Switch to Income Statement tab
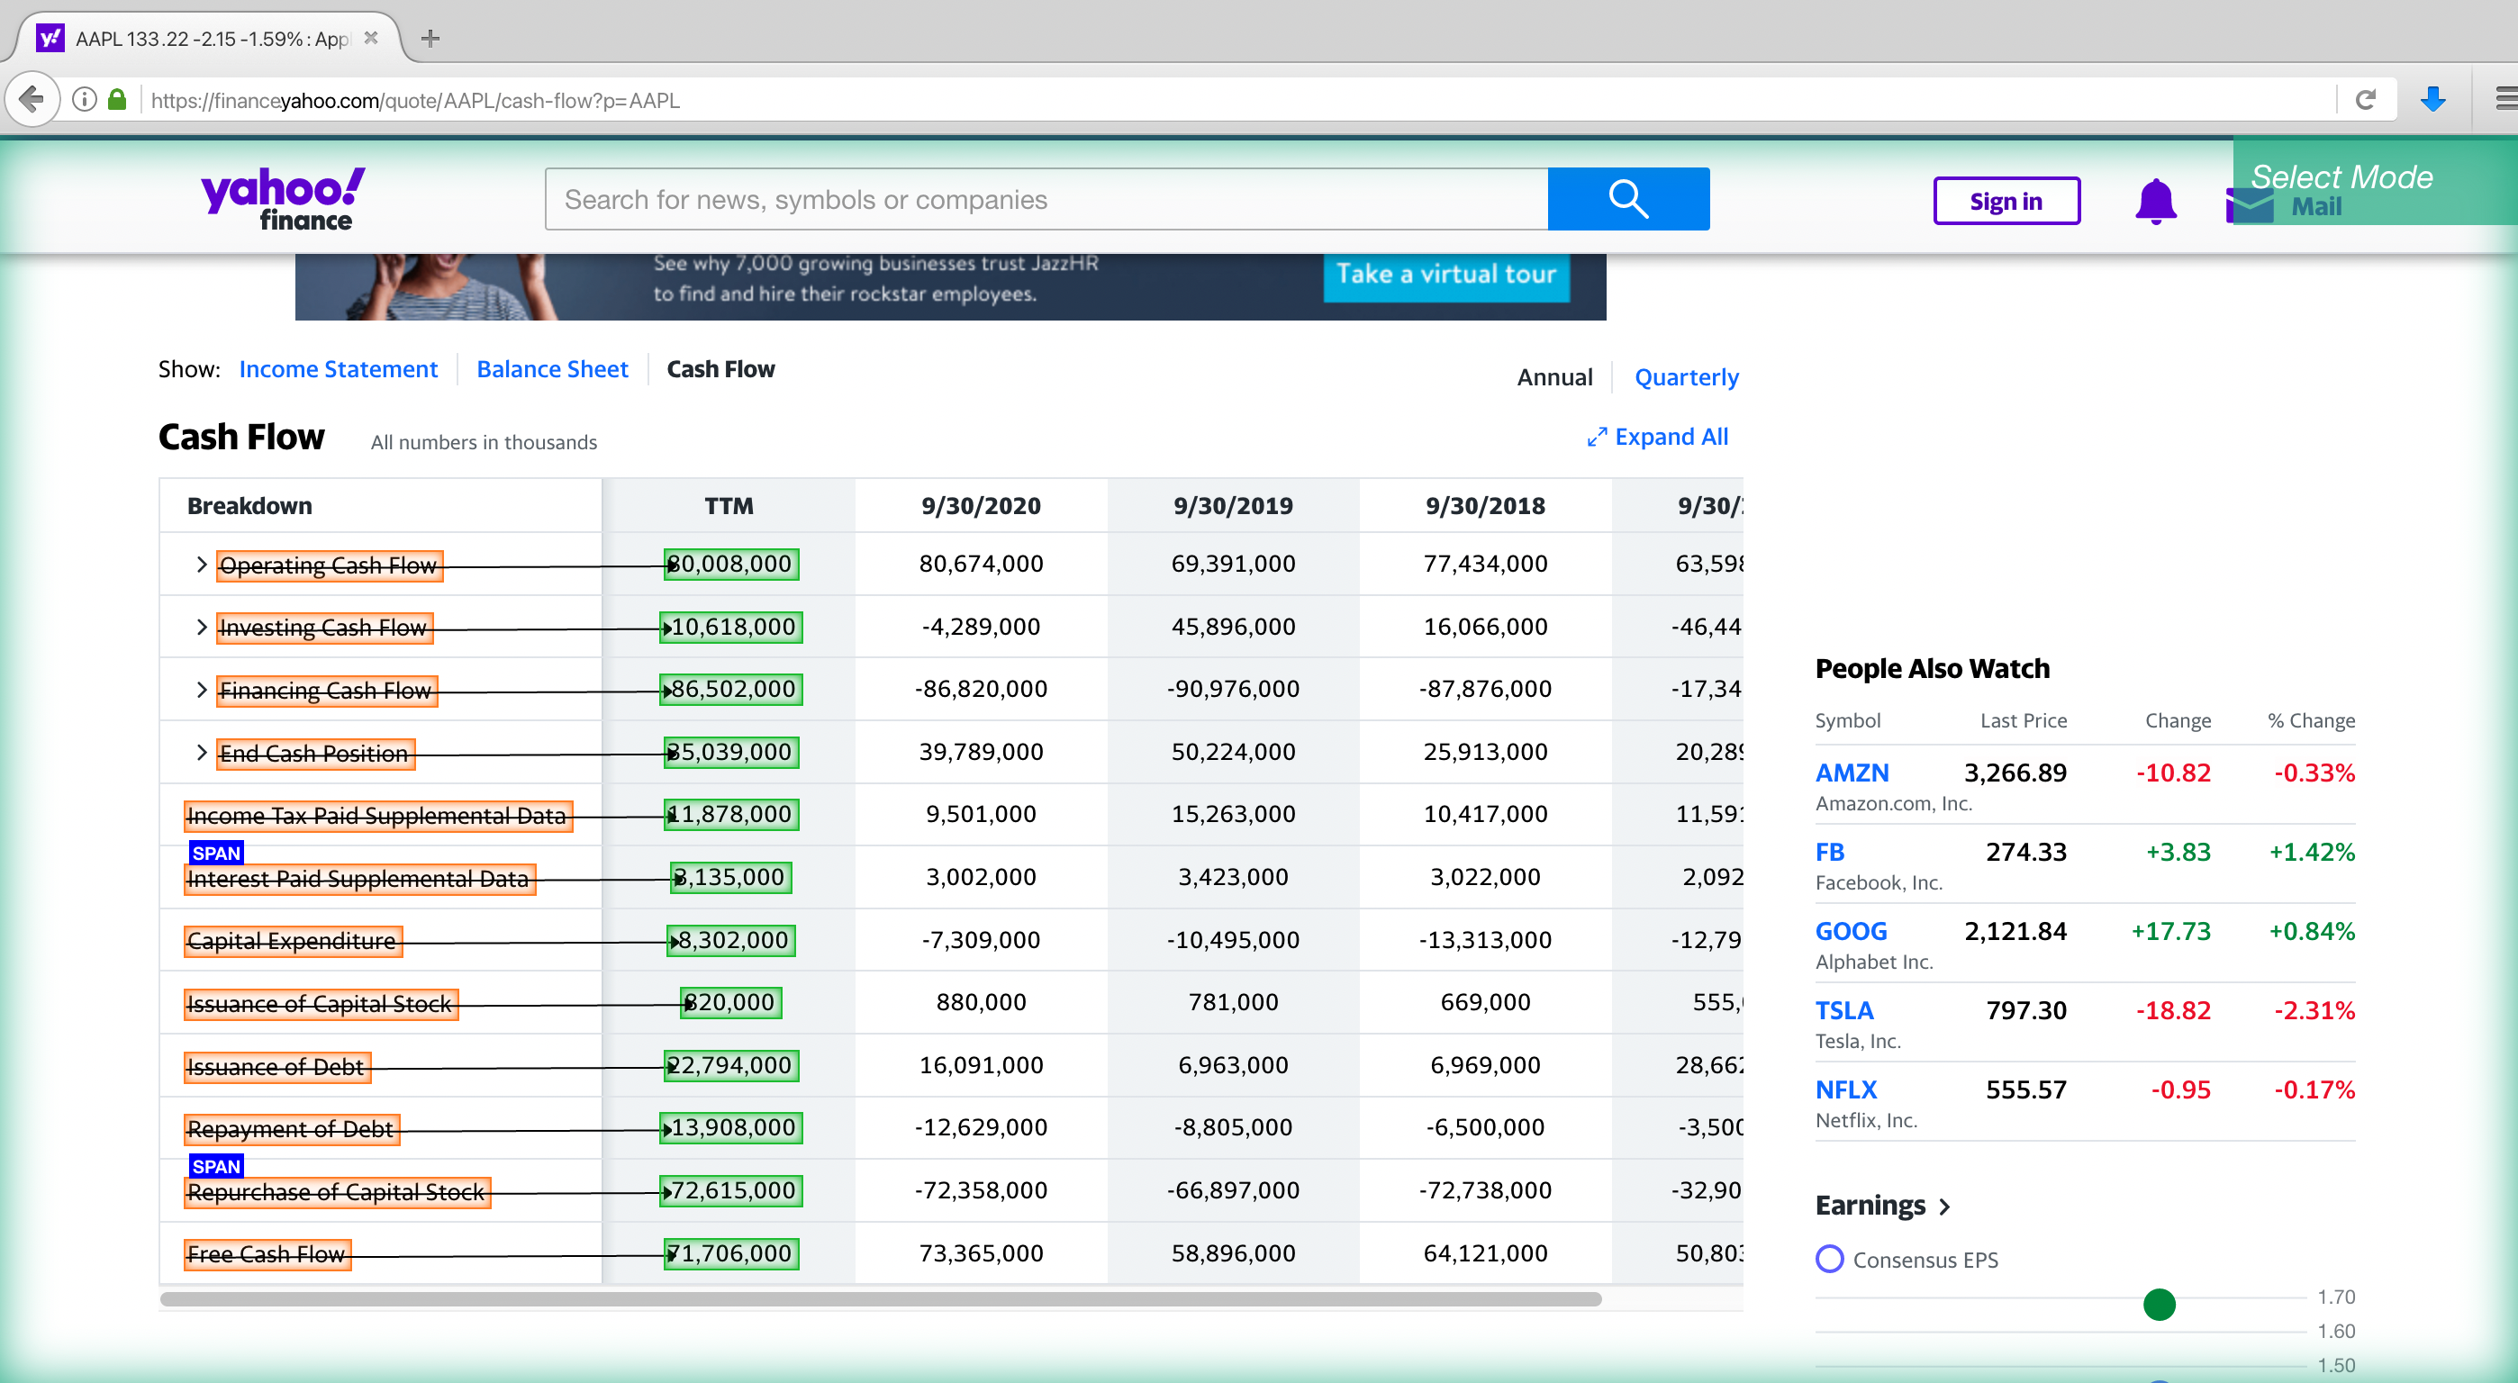This screenshot has height=1383, width=2518. (339, 369)
